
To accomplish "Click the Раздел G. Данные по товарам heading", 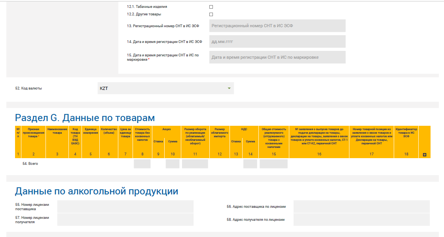I will tap(85, 118).
